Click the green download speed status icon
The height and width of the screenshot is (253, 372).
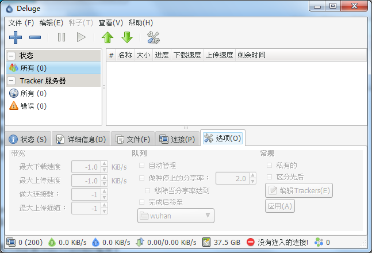(x=52, y=242)
